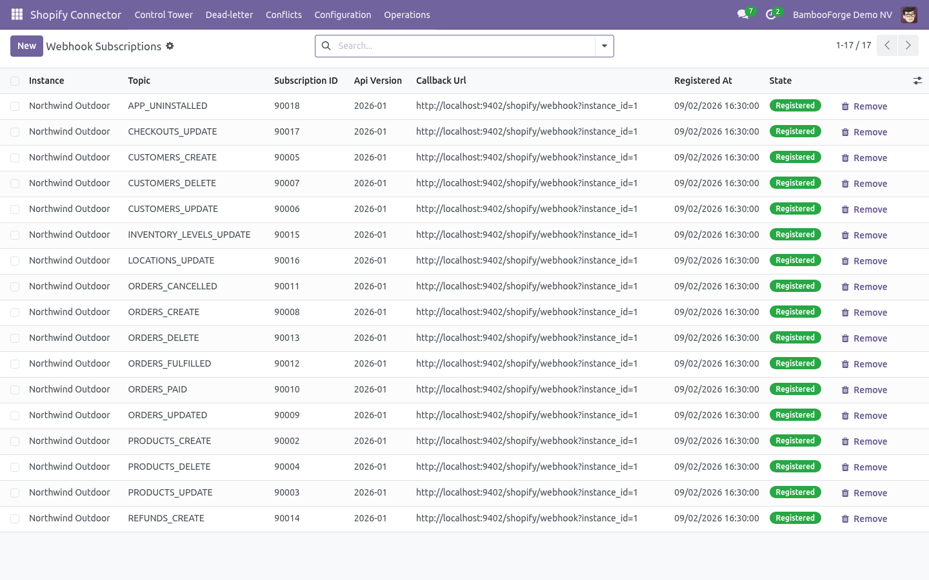929x580 pixels.
Task: Check the APP_UNINSTALLED row checkbox
Action: coord(15,106)
